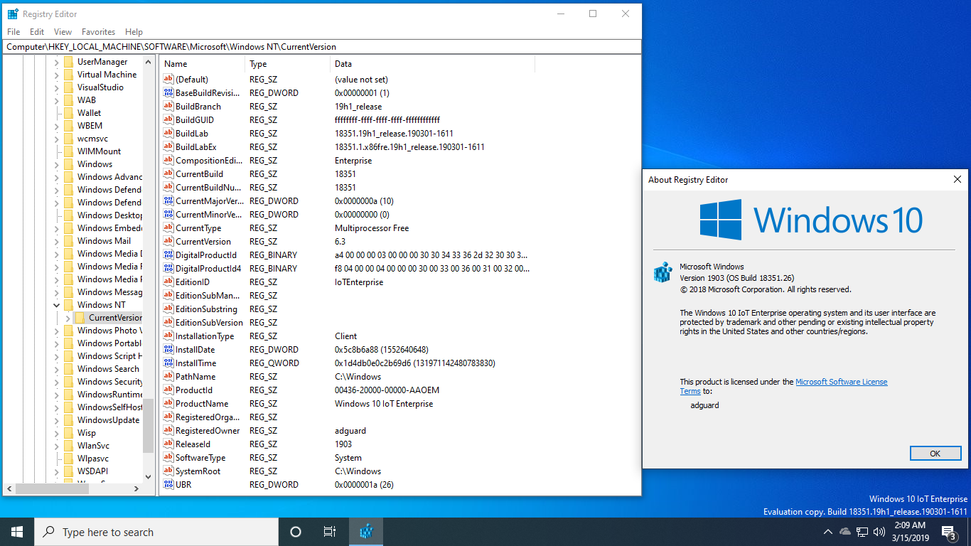Click the folder icon for CurrentVersion key

[x=80, y=318]
